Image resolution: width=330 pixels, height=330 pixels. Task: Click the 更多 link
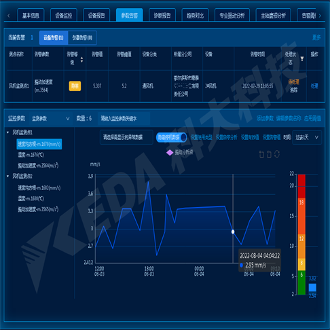[x=316, y=37]
